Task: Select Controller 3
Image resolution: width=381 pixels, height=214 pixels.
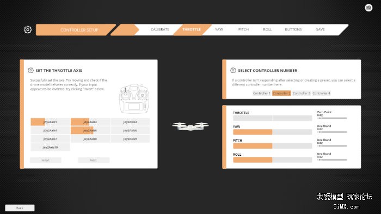Action: (302, 93)
